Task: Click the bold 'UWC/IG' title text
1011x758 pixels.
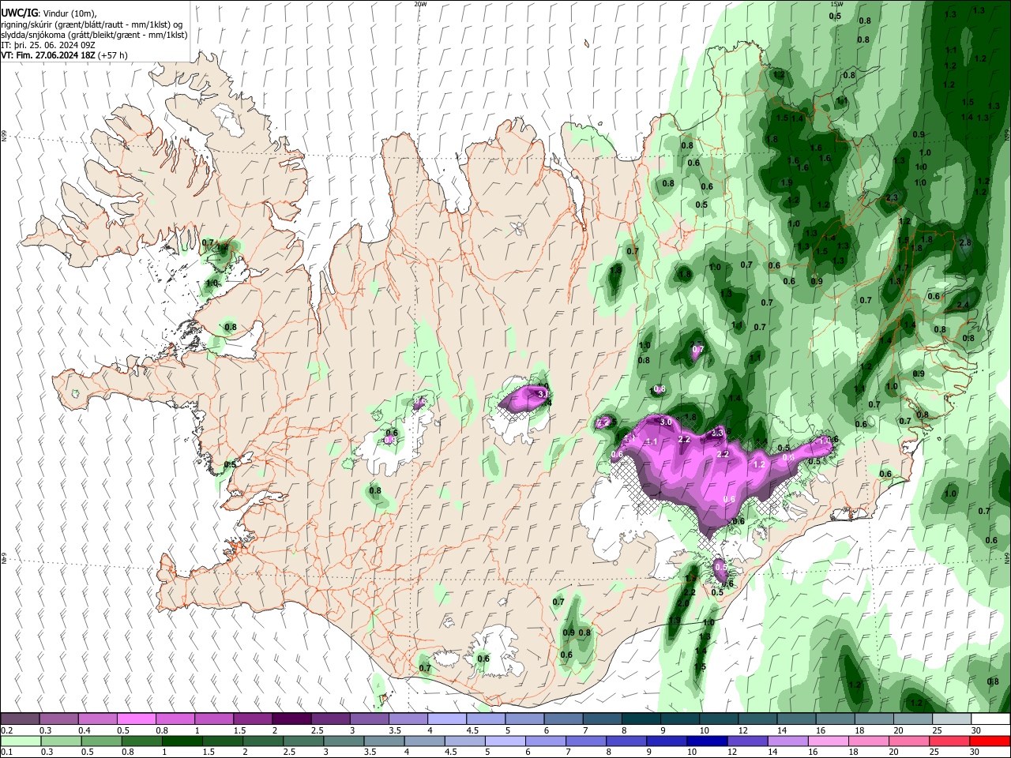Action: tap(18, 13)
